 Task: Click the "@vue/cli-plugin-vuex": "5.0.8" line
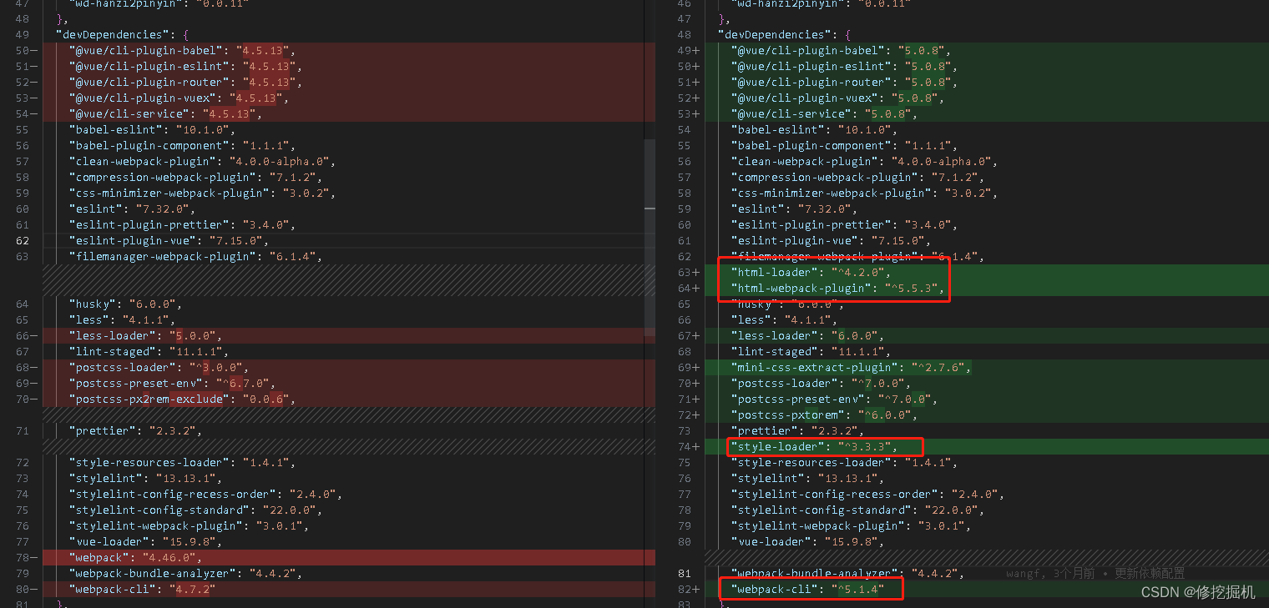[x=987, y=98]
